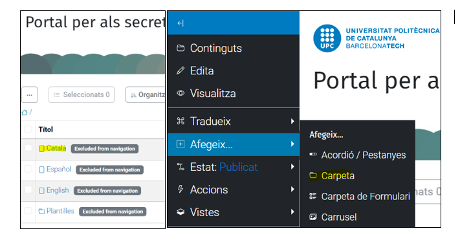This screenshot has width=471, height=242.
Task: Click the Carrusel image icon
Action: pos(313,217)
